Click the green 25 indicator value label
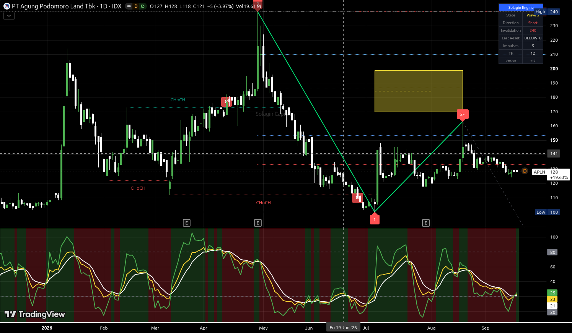 [552, 293]
